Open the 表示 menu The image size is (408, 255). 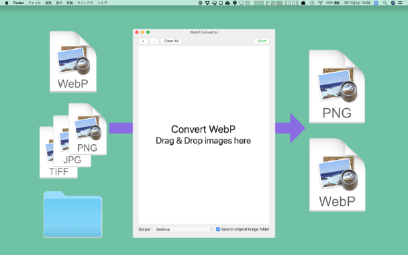59,3
